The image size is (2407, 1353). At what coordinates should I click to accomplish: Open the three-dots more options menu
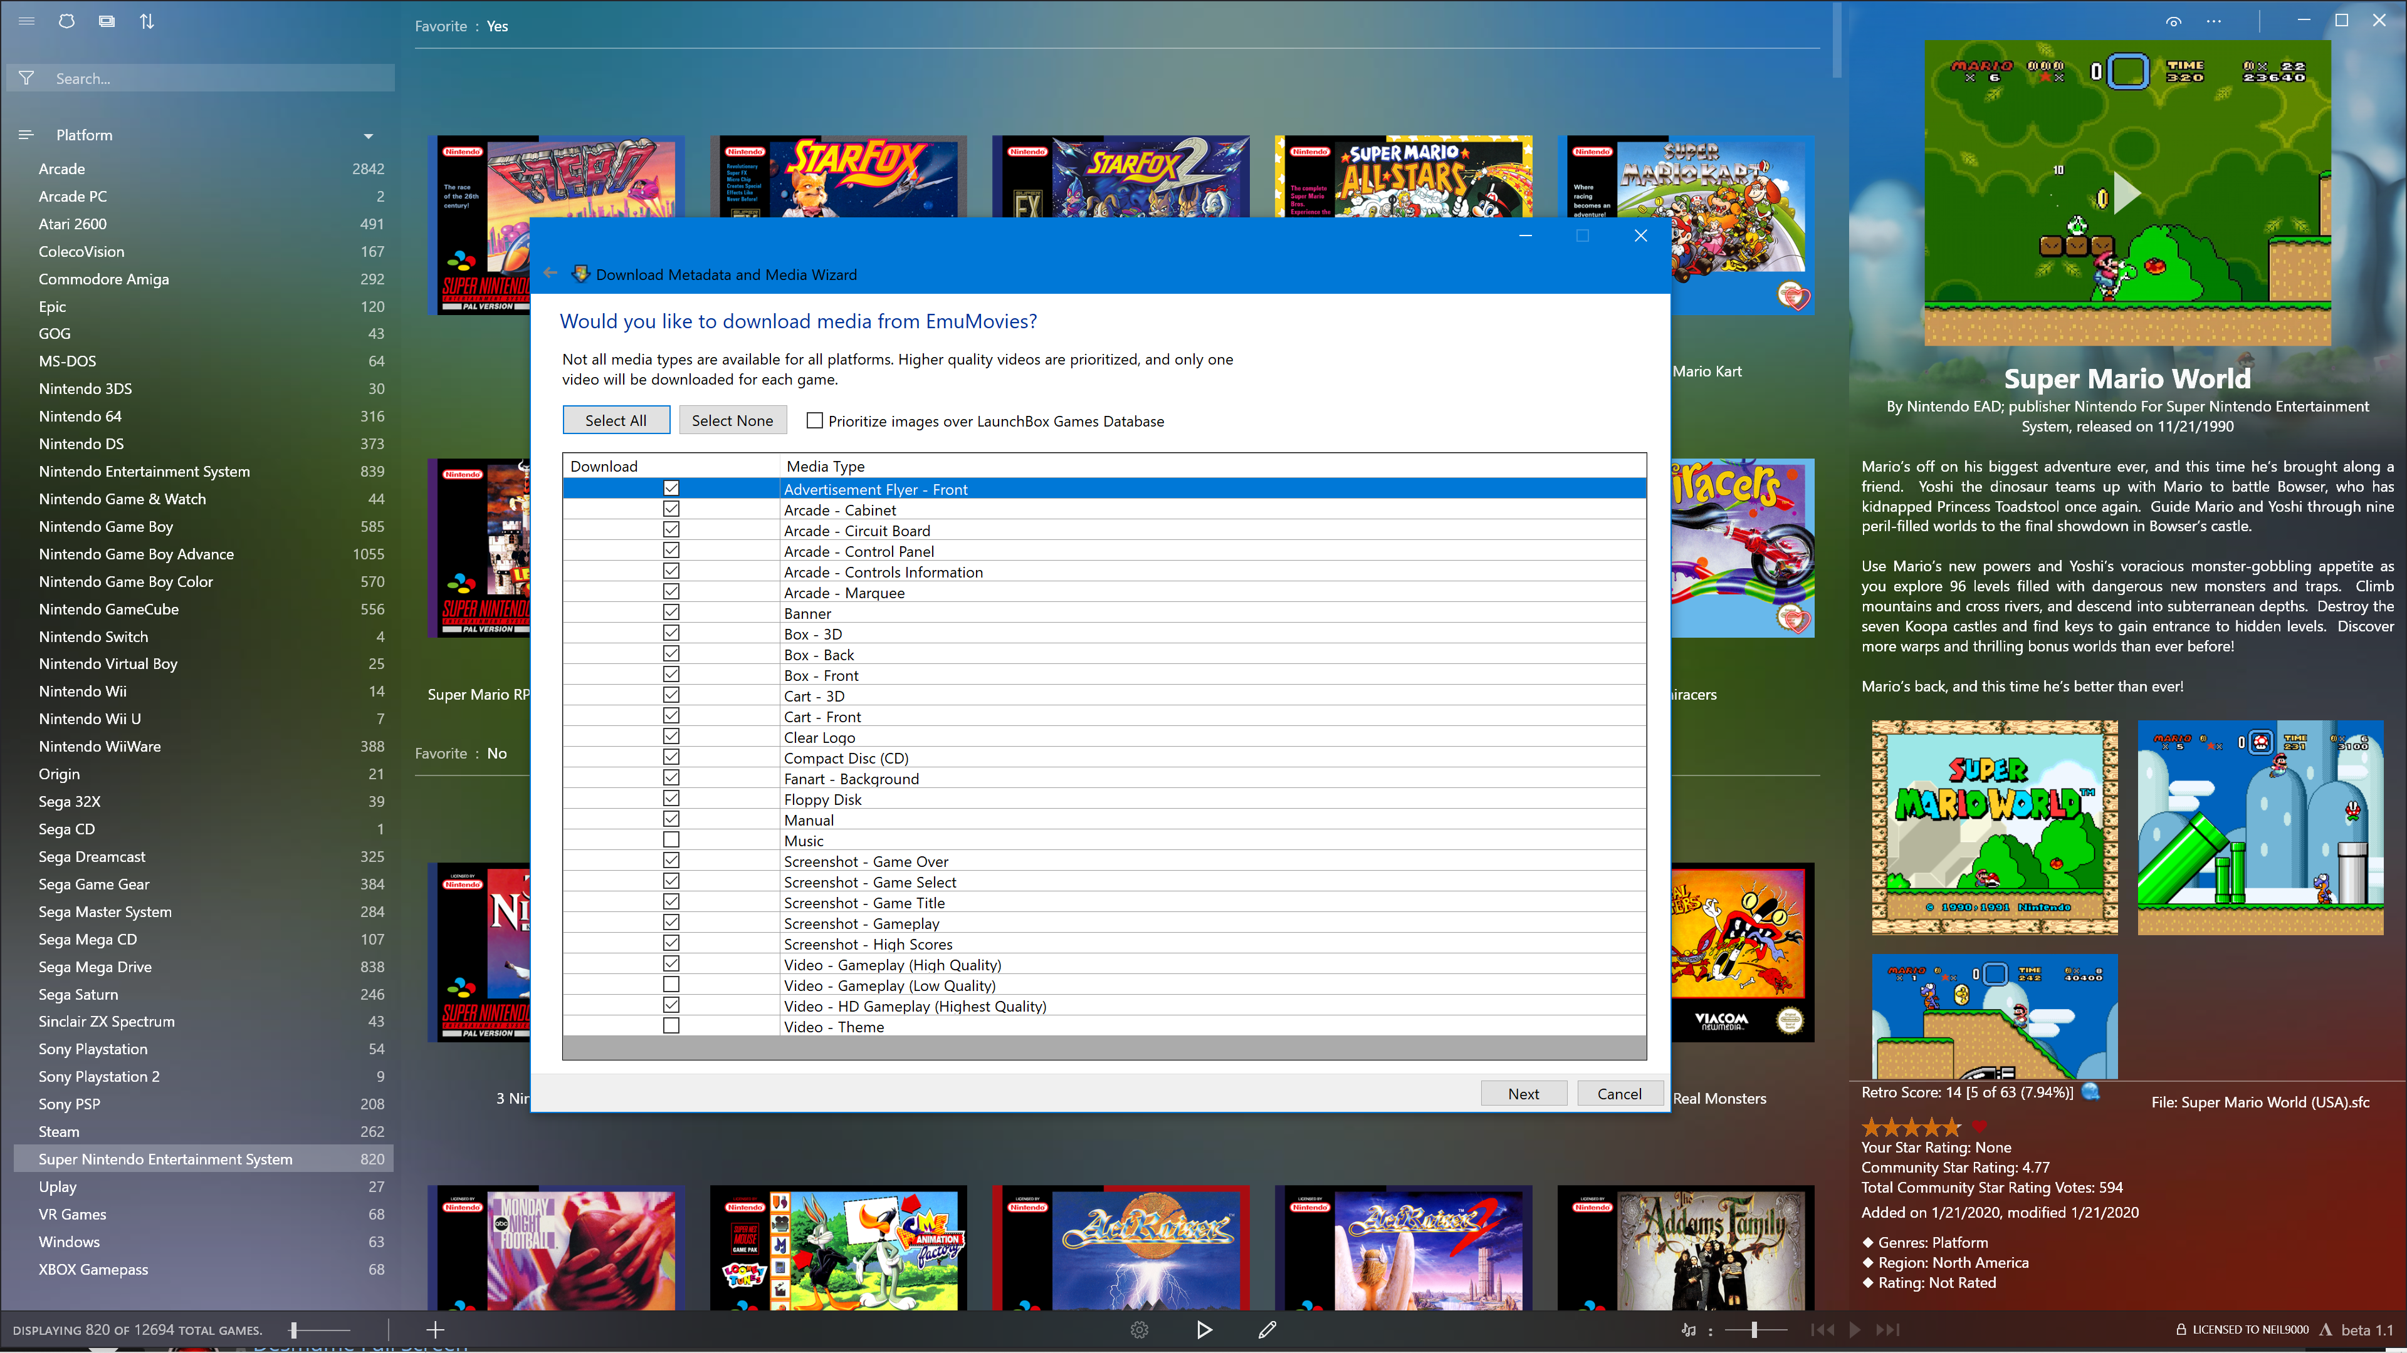tap(2215, 21)
